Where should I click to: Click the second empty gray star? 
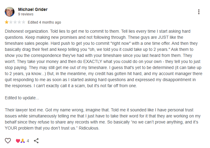coord(11,22)
